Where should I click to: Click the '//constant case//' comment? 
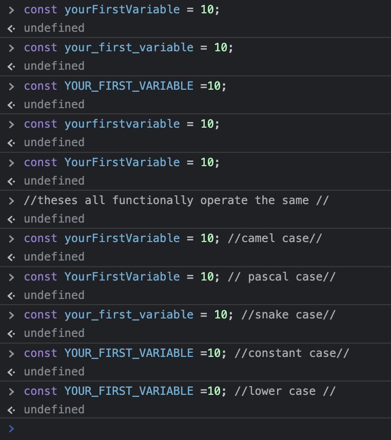coord(291,353)
